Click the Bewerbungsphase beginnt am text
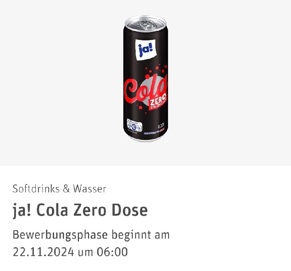291x271 pixels. click(91, 235)
